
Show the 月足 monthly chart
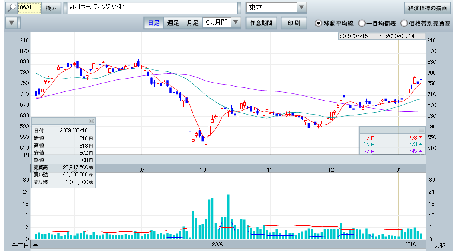click(x=193, y=23)
